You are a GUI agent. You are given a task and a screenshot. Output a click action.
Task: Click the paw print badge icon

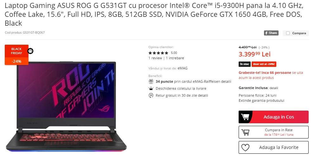click(x=30, y=51)
